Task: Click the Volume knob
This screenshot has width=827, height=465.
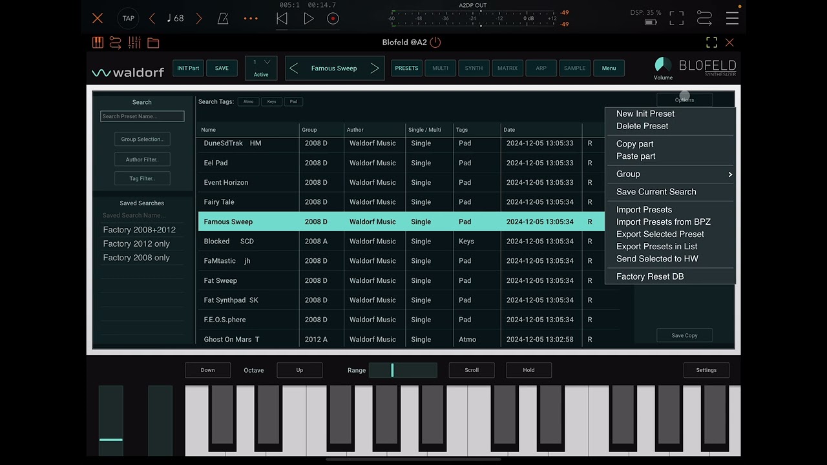Action: (663, 65)
